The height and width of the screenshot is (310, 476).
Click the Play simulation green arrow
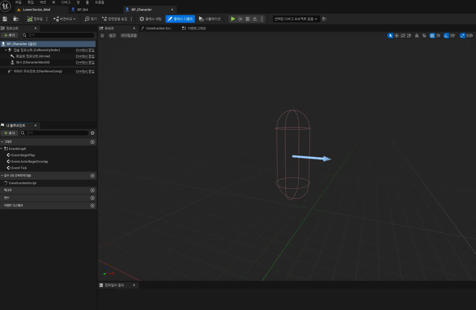point(233,19)
